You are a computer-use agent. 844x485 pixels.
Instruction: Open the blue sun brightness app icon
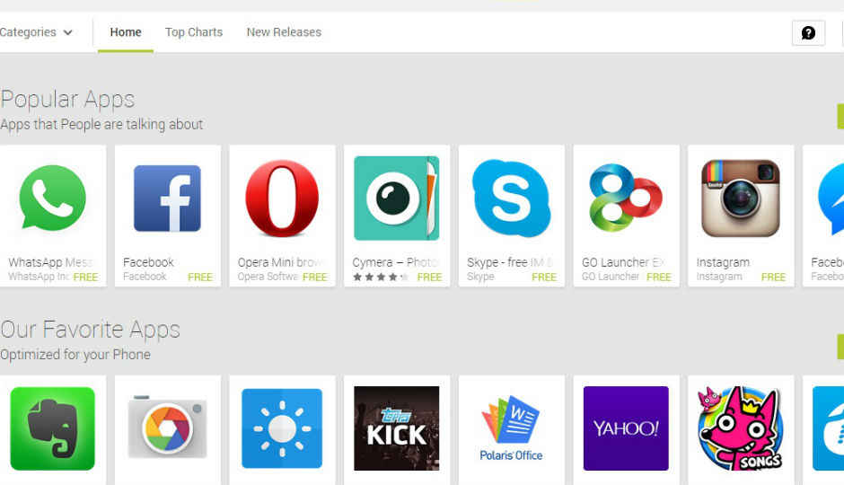pyautogui.click(x=282, y=428)
